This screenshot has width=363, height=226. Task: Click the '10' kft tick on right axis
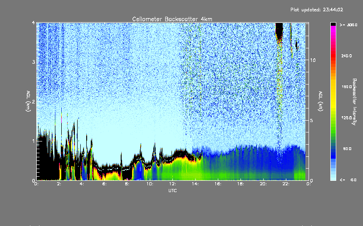click(313, 60)
